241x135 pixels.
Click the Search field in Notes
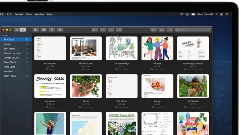(193, 30)
